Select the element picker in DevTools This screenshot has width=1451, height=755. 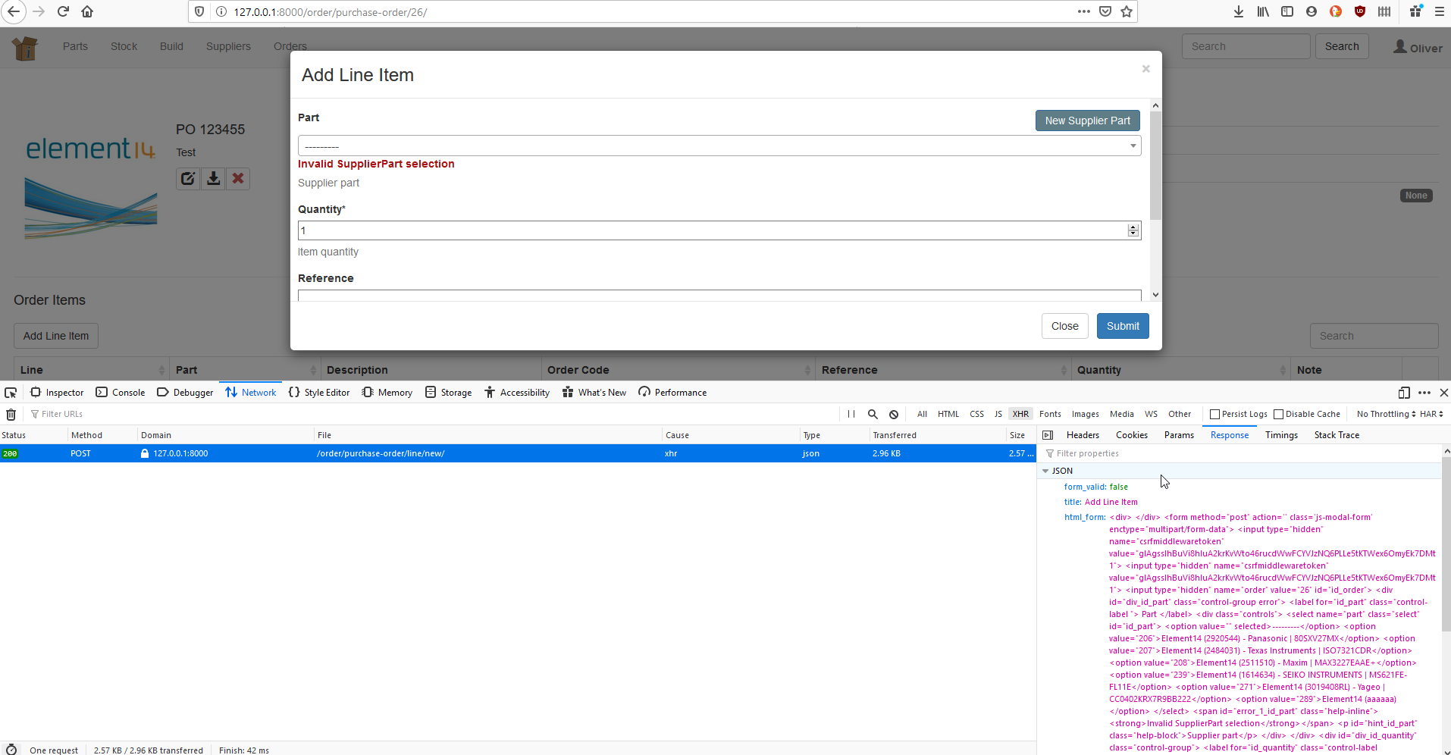click(x=10, y=392)
